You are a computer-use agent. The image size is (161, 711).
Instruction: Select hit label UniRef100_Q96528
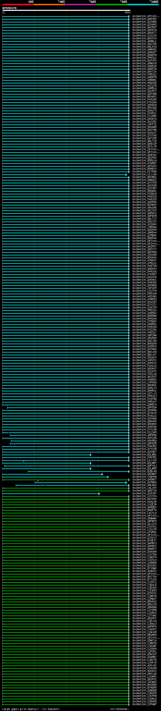click(144, 66)
